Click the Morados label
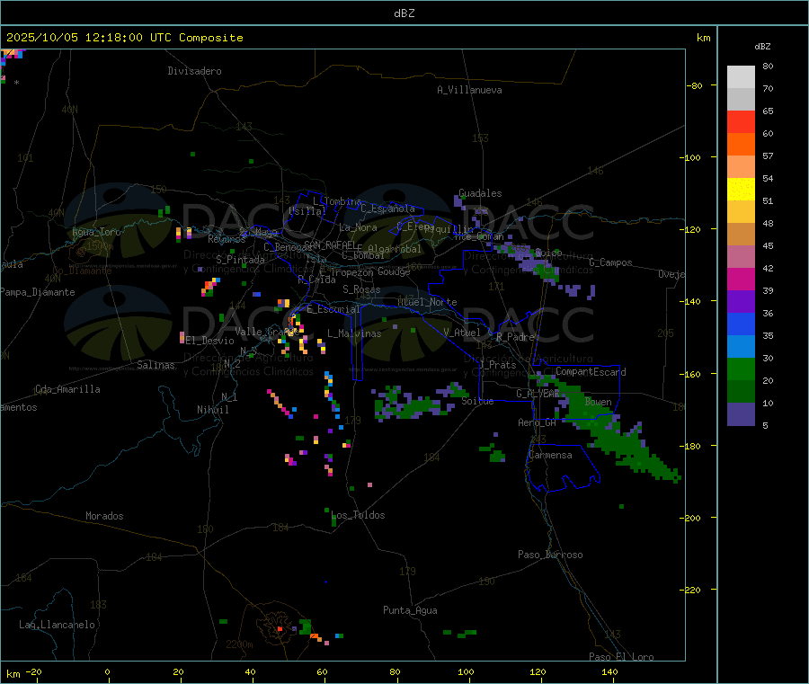Viewport: 809px width, 684px height. click(x=104, y=516)
